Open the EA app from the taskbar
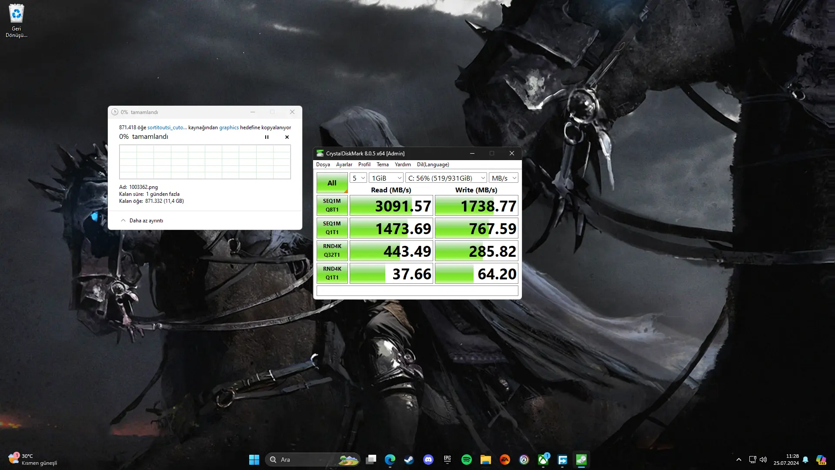This screenshot has height=470, width=835. 505,460
